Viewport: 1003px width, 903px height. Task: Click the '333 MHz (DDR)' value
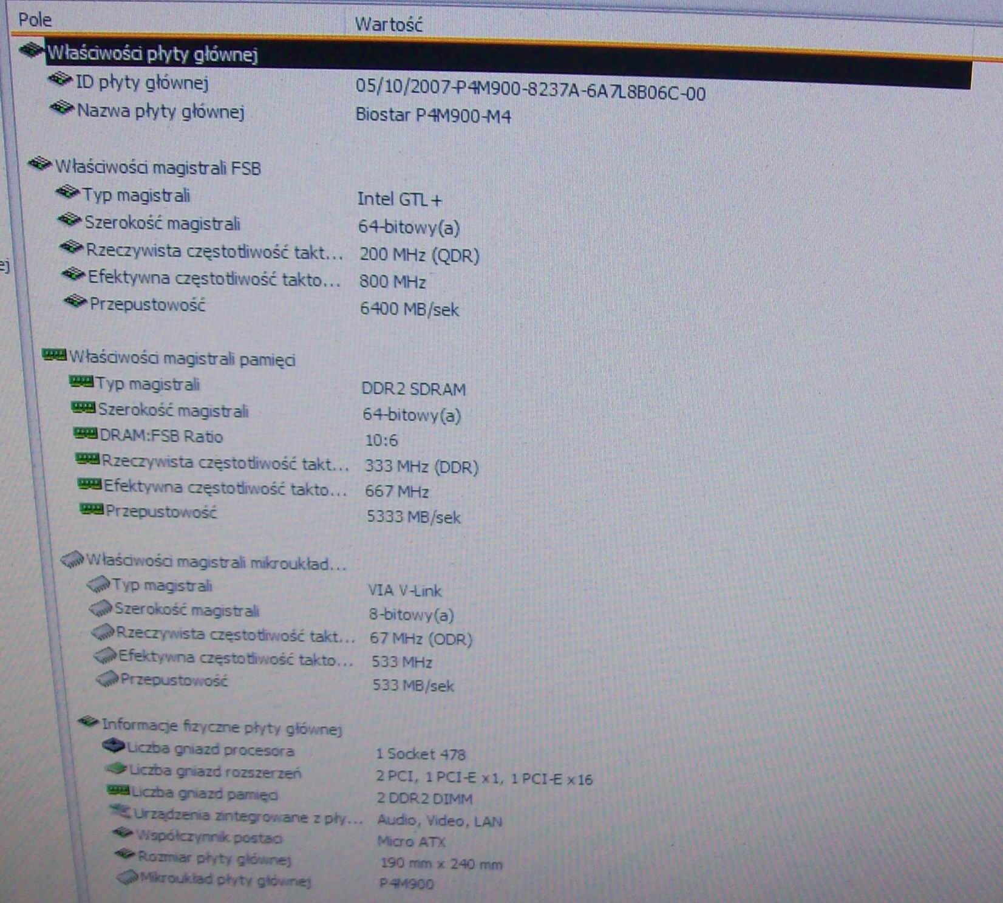click(421, 466)
